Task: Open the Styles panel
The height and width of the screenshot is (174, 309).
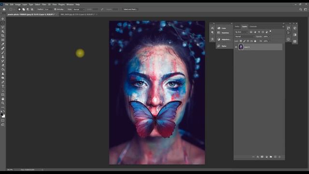Action: pos(222,46)
